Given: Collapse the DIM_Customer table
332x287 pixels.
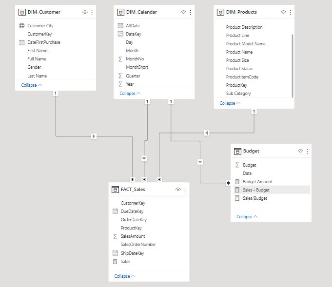Looking at the screenshot, I should (x=31, y=85).
